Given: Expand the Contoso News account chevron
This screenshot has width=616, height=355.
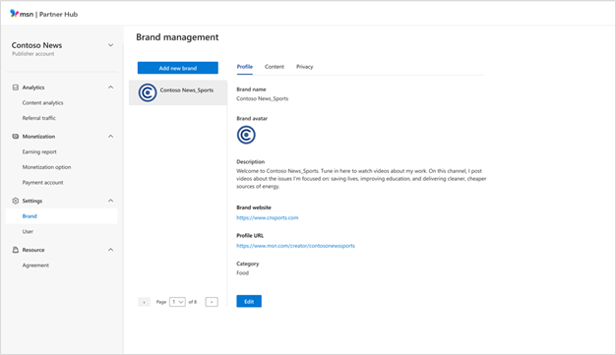Looking at the screenshot, I should [111, 45].
